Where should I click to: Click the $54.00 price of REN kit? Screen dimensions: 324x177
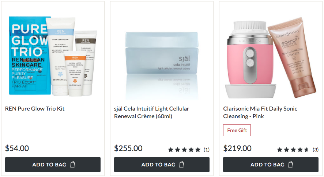point(17,148)
